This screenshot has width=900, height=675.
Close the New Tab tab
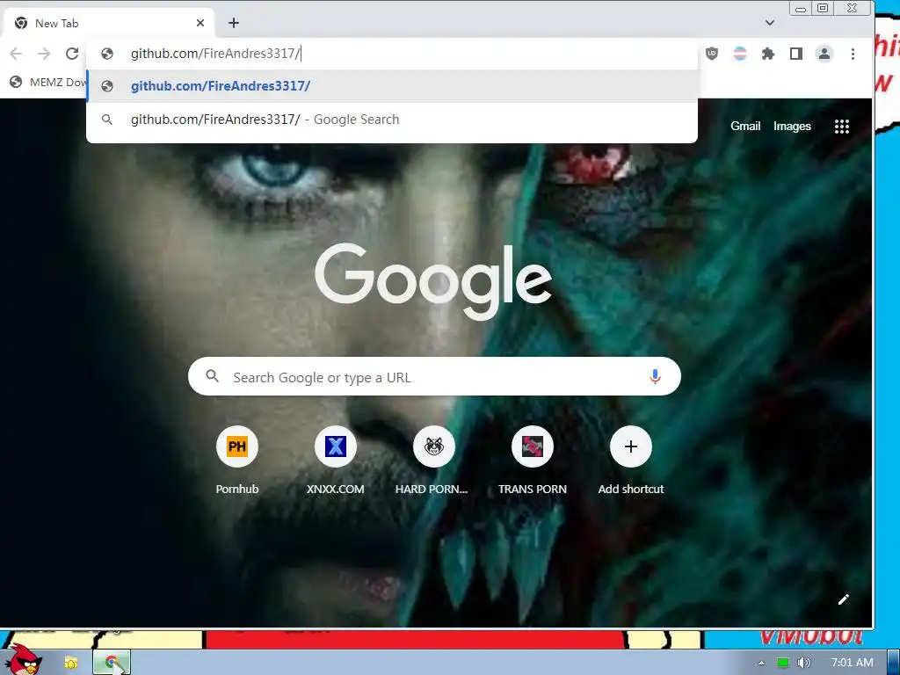pyautogui.click(x=200, y=23)
